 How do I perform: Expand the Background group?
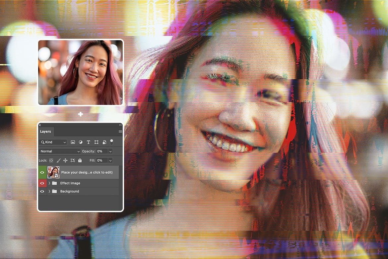click(49, 191)
